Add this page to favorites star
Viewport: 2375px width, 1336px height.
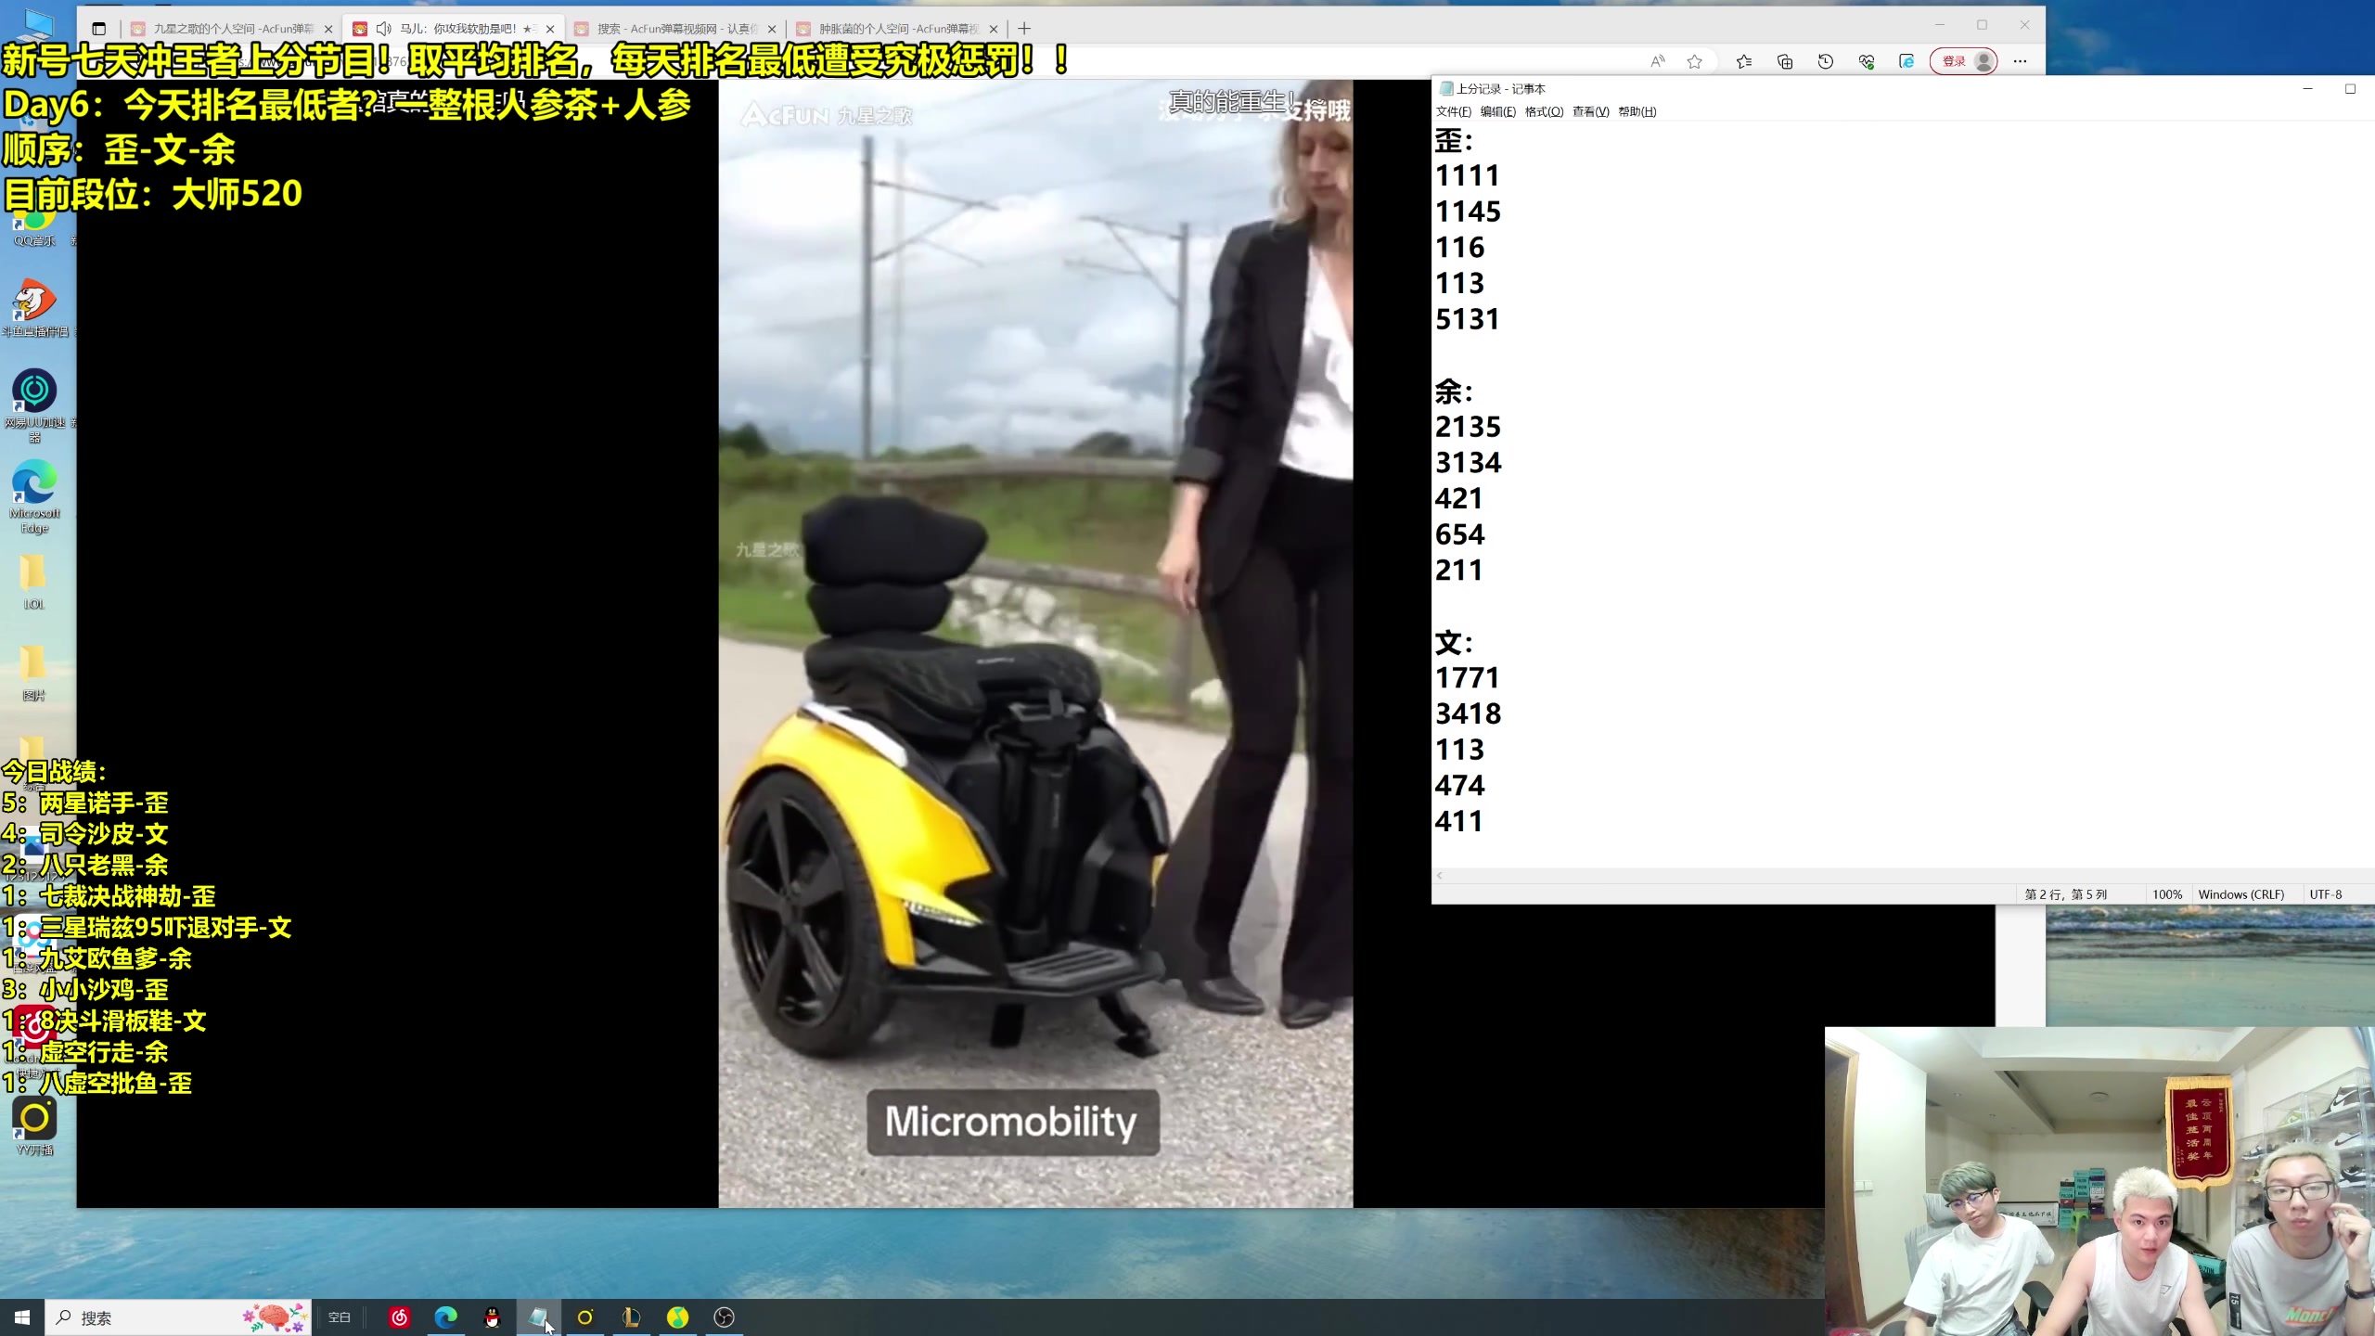[1695, 61]
